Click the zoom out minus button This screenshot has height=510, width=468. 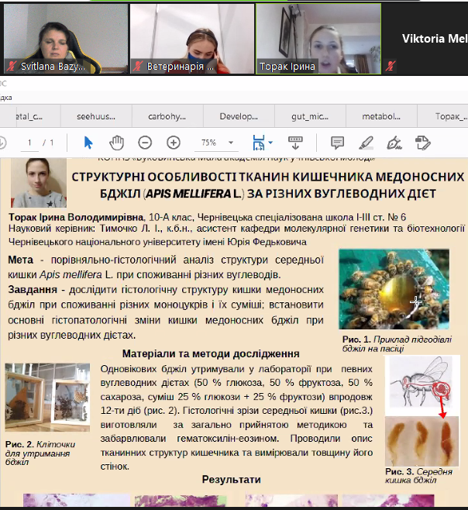click(x=145, y=143)
